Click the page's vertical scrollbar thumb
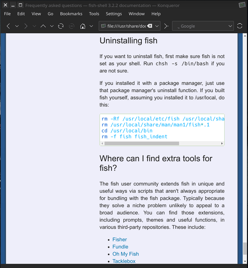Viewport: 248px width, 268px height. [245, 248]
